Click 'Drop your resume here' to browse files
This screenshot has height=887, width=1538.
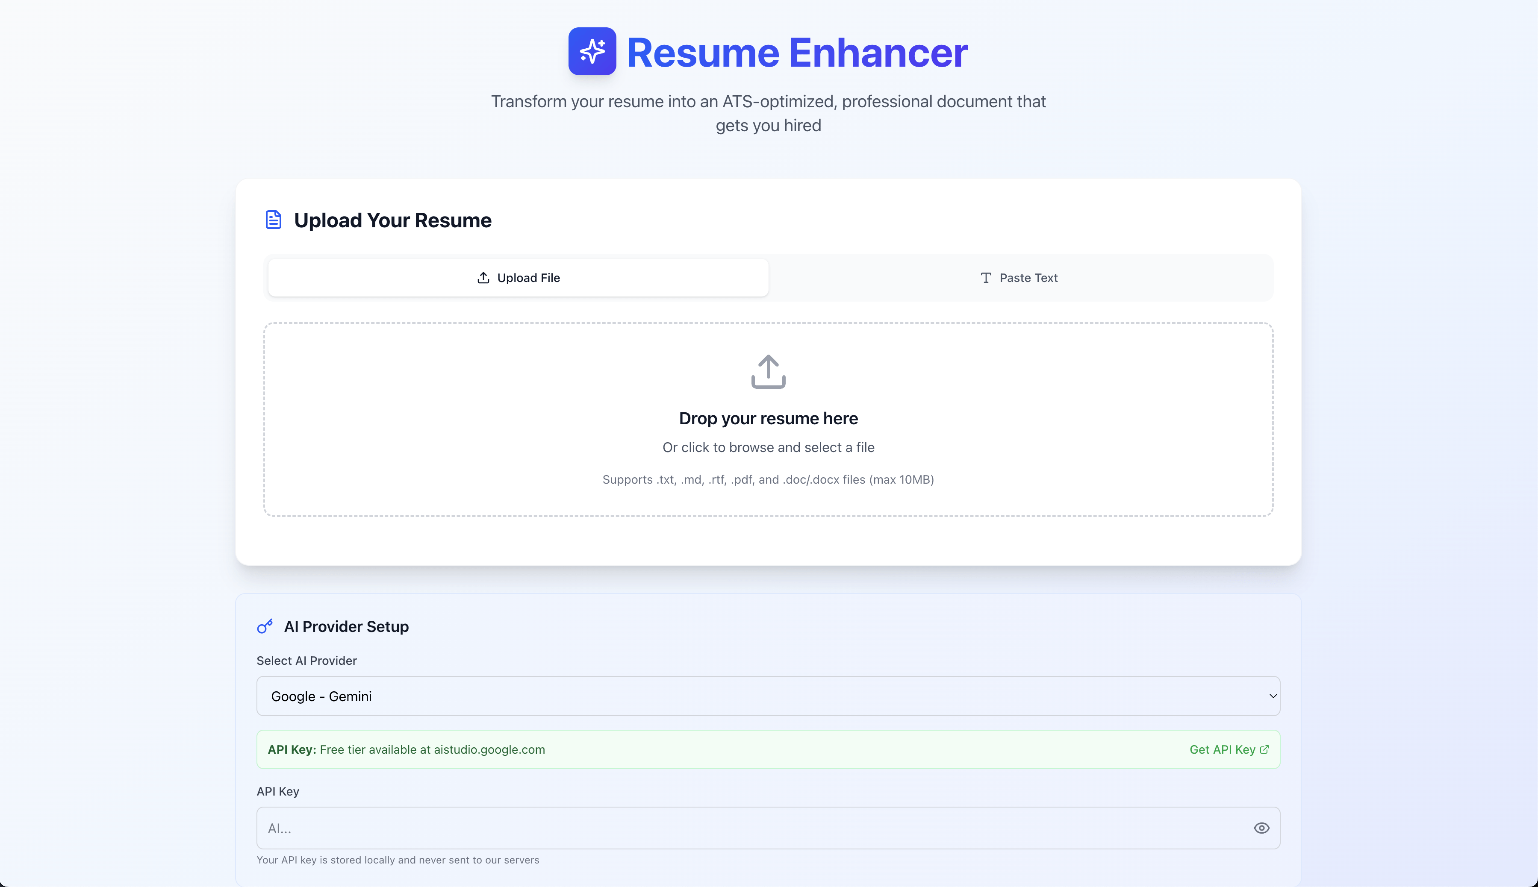click(x=768, y=419)
